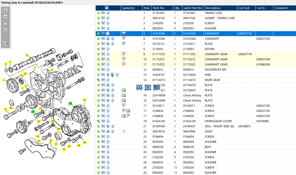Screen dimensions: 296x175
Task: Click the Cut Out column header
Action: pyautogui.click(x=244, y=8)
